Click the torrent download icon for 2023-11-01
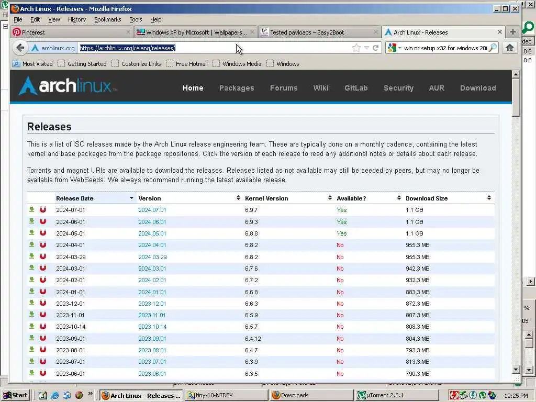This screenshot has height=402, width=536. pos(32,315)
